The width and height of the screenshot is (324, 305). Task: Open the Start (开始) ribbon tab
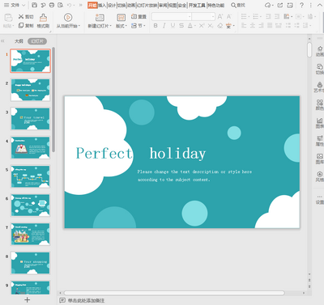[92, 5]
